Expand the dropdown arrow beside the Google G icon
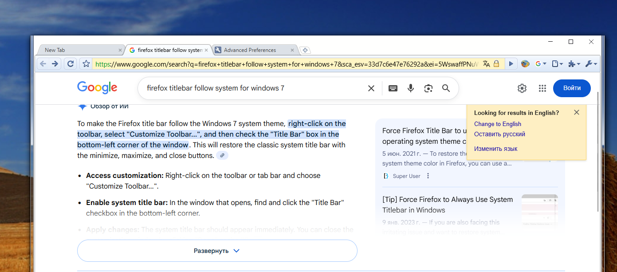 point(545,64)
